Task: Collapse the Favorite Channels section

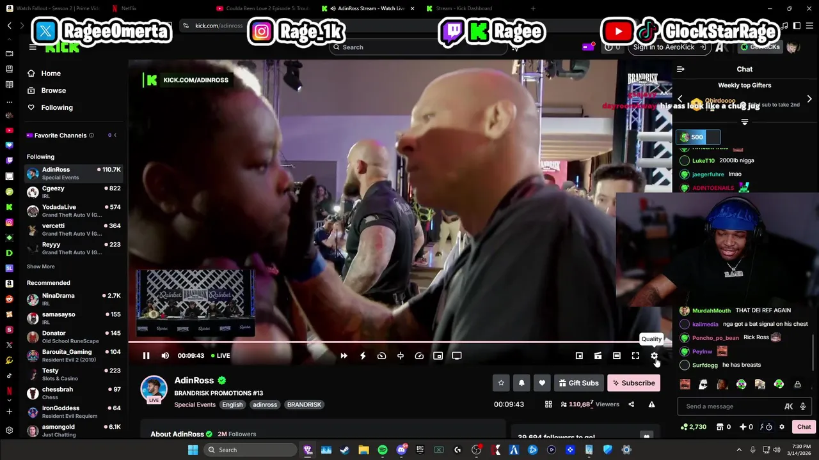Action: coord(115,135)
